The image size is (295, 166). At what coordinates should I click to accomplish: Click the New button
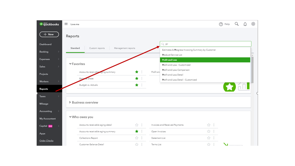(49, 35)
